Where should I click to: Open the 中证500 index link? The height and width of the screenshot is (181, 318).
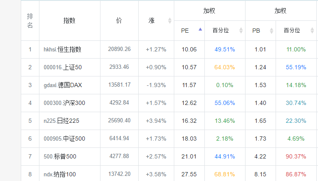tap(64, 139)
